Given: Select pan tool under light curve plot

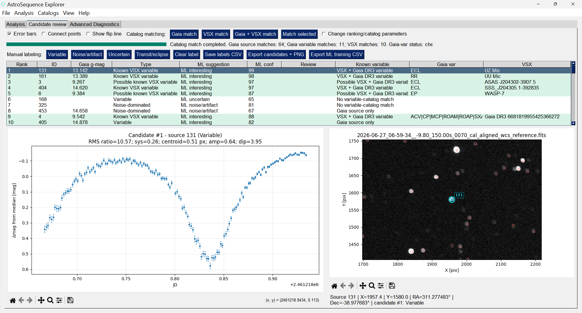Looking at the screenshot, I should click(41, 300).
